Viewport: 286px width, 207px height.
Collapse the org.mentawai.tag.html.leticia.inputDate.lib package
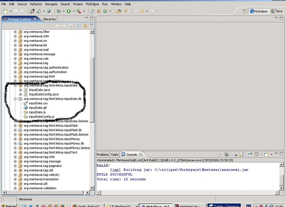click(15, 99)
